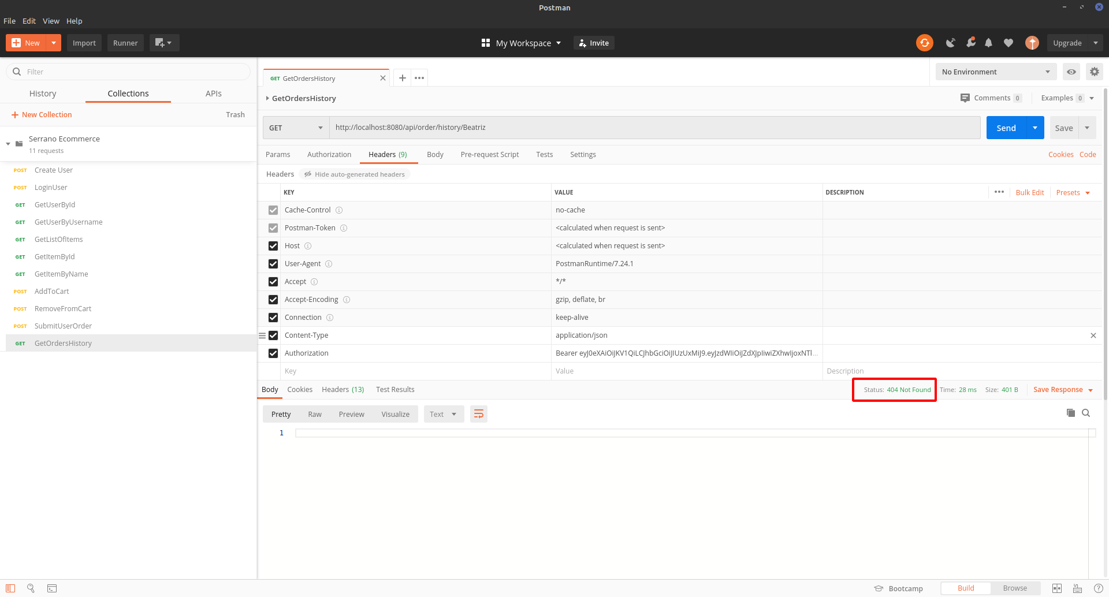Open the Save Response dropdown
Image resolution: width=1109 pixels, height=597 pixels.
click(1063, 390)
